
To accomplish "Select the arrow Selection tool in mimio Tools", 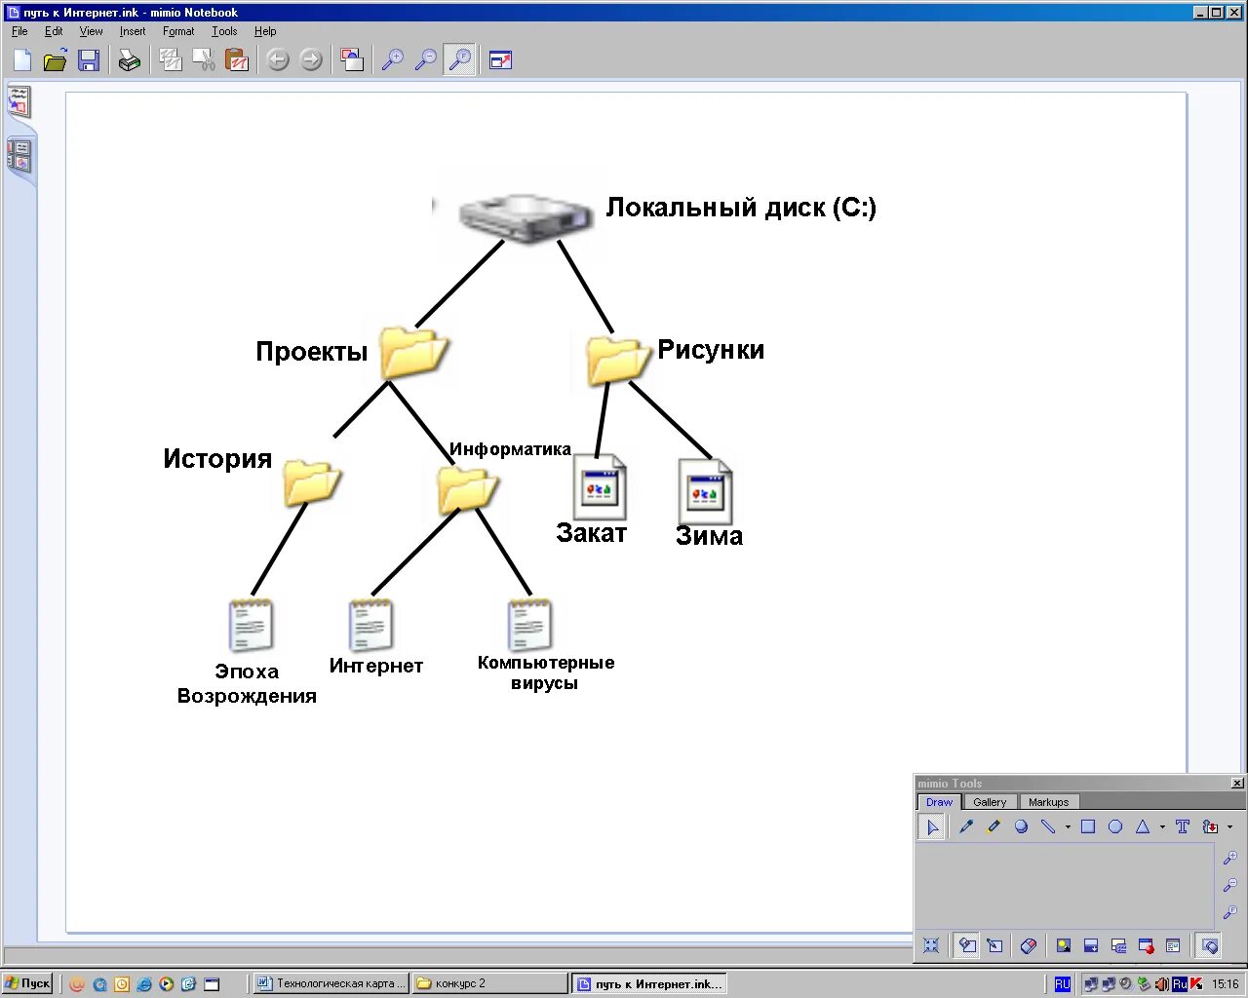I will (932, 827).
